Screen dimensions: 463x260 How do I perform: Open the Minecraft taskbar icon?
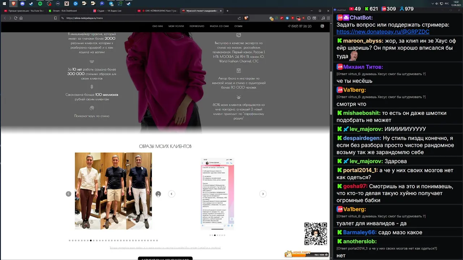tap(67, 3)
